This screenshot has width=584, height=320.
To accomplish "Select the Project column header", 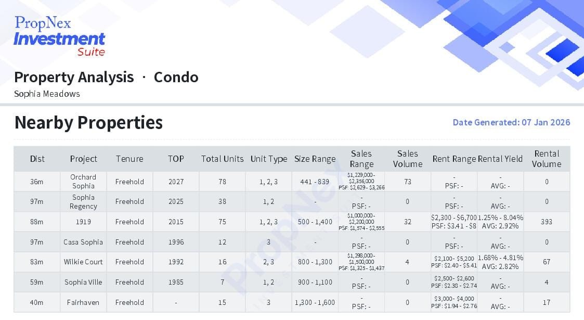I will (83, 159).
